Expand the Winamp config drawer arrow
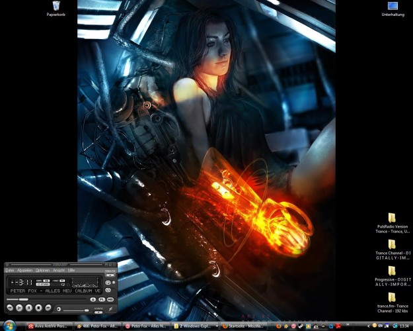413x331 pixels. (98, 312)
